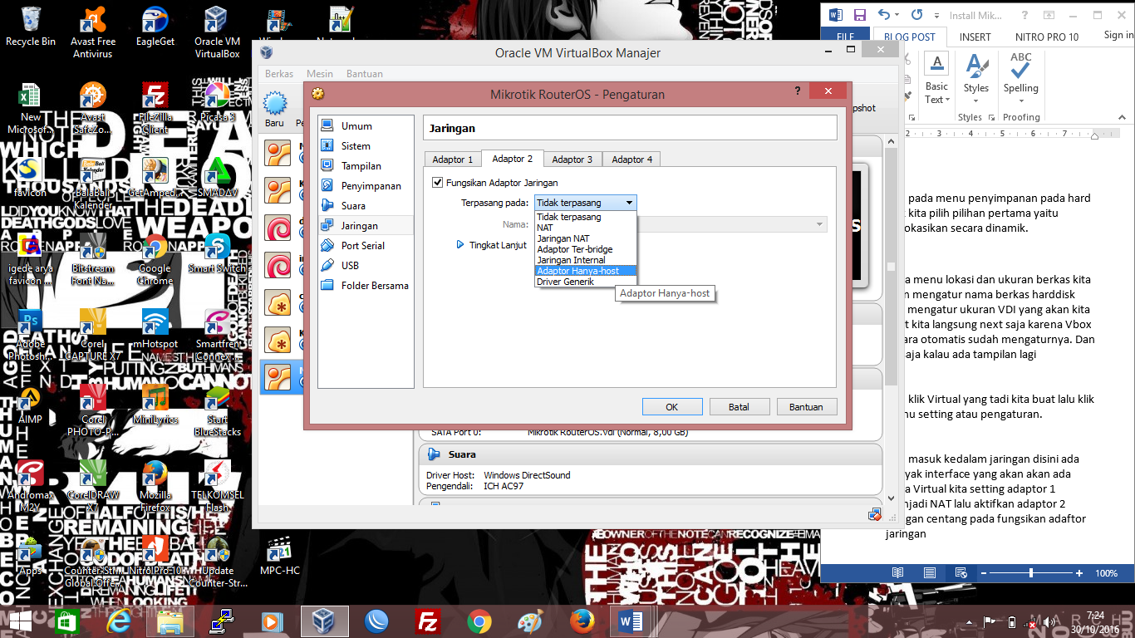Open File Explorer from the taskbar
This screenshot has height=638, width=1135.
click(170, 621)
